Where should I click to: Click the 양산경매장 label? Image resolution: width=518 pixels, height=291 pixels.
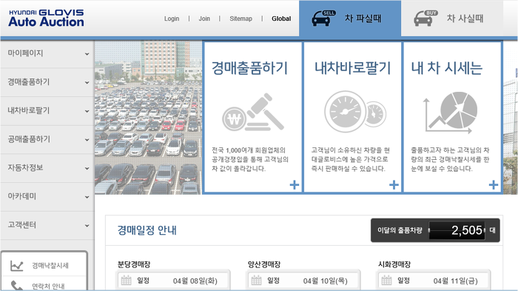(264, 264)
